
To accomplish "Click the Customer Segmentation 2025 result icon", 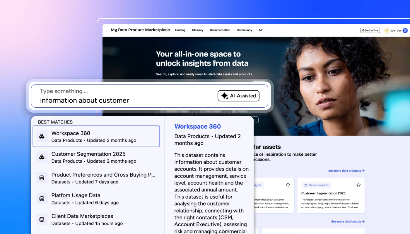I will 42,157.
